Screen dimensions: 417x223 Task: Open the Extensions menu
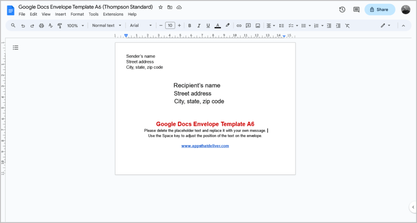113,14
